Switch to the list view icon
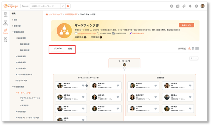212x126 pixels. (x=197, y=49)
